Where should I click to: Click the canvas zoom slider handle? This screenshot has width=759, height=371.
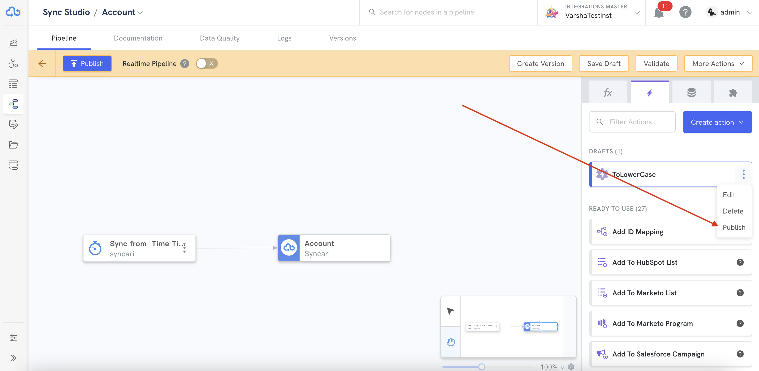point(482,367)
